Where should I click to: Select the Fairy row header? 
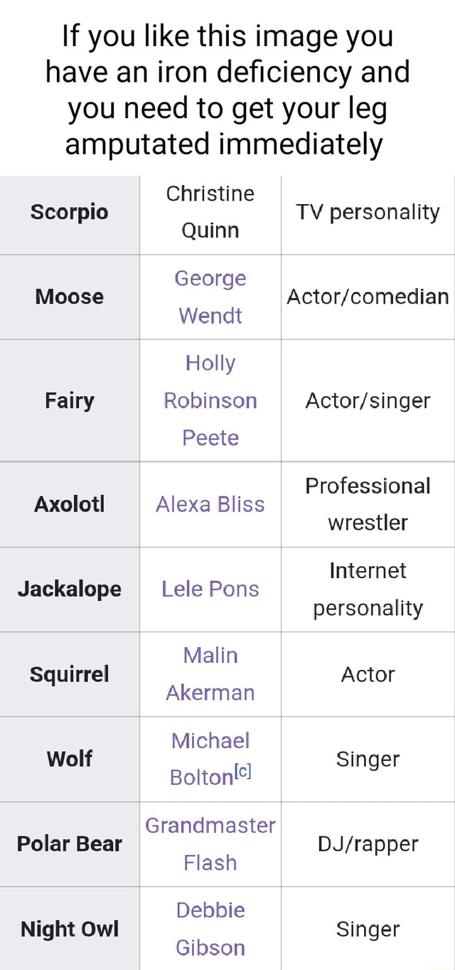pos(70,401)
